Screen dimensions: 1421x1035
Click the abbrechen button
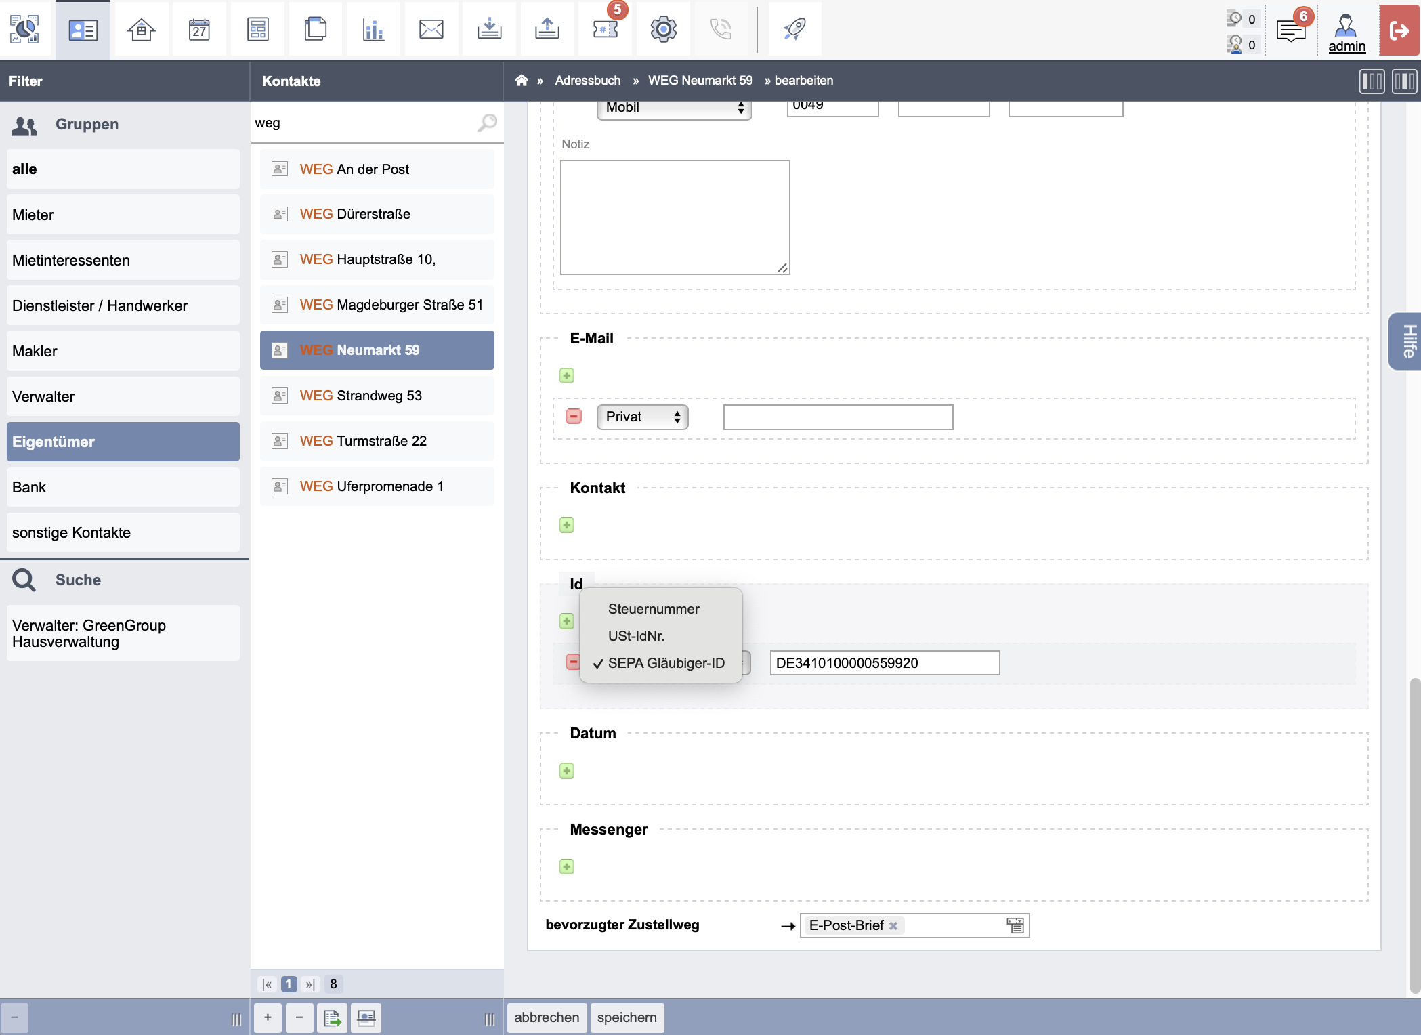[x=547, y=1017]
